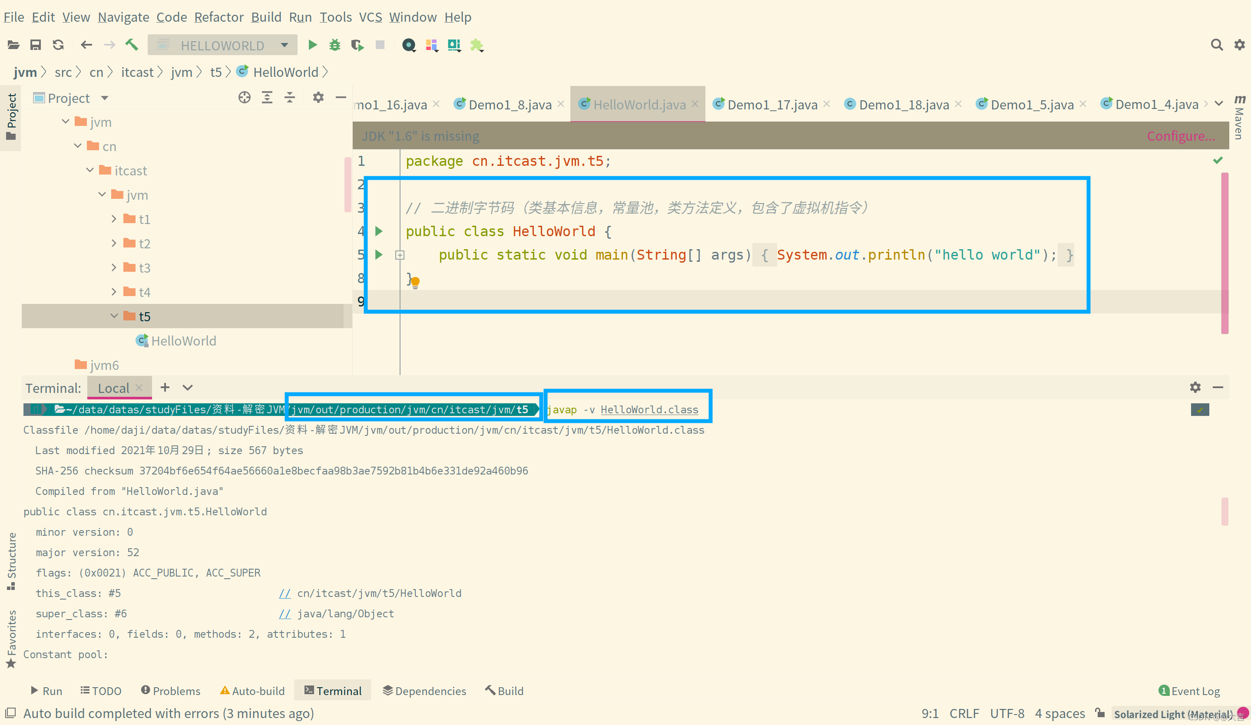Click the UTF-8 encoding in status bar
1251x725 pixels.
coord(1007,713)
